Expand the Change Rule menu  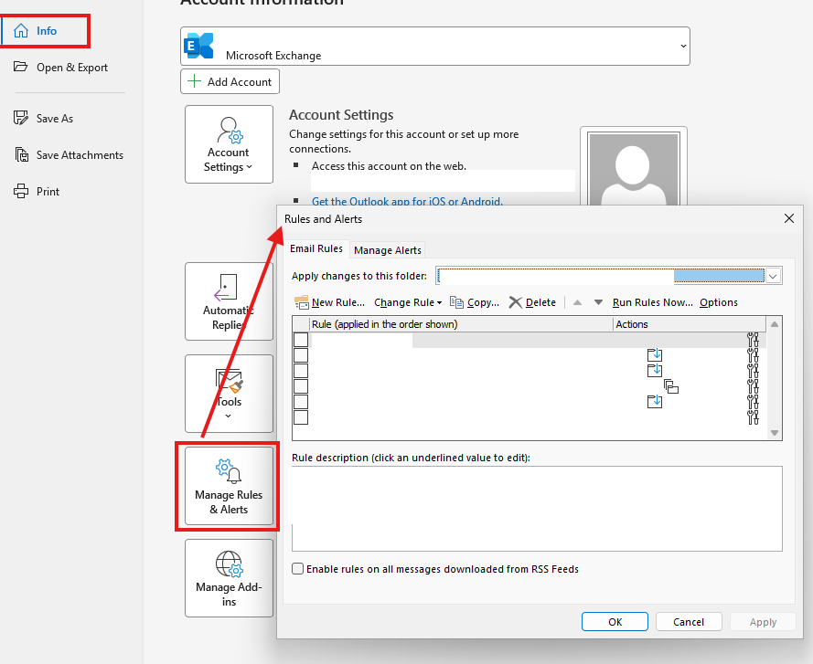408,302
